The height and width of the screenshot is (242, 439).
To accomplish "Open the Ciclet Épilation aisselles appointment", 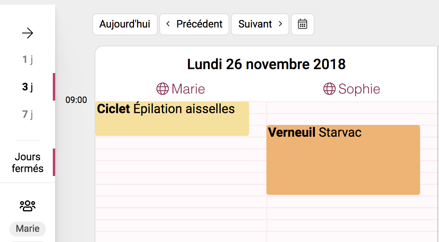I will tap(172, 119).
